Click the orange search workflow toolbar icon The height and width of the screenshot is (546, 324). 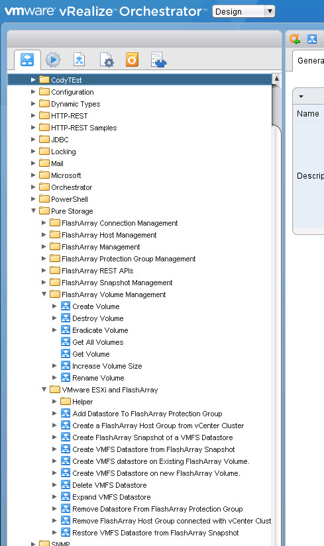[x=295, y=39]
